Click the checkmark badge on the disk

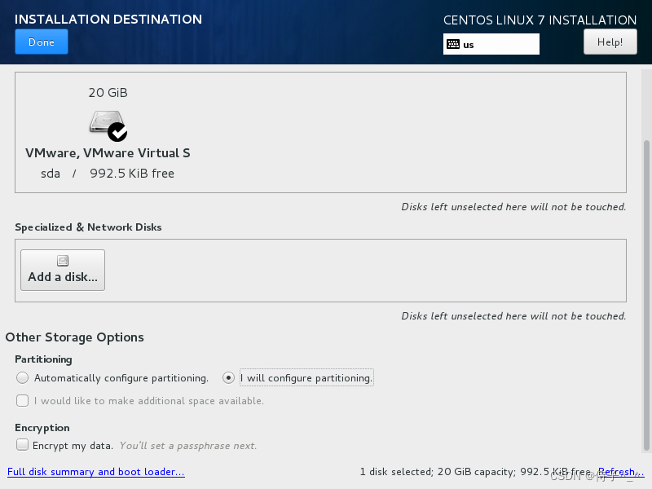[x=117, y=132]
